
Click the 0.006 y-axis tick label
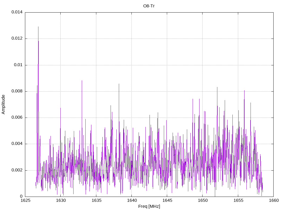point(17,118)
